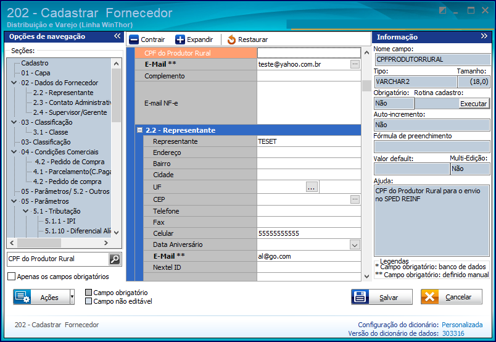Viewport: 496px width, 342px height.
Task: Open the Ações dropdown arrow
Action: coord(72,297)
